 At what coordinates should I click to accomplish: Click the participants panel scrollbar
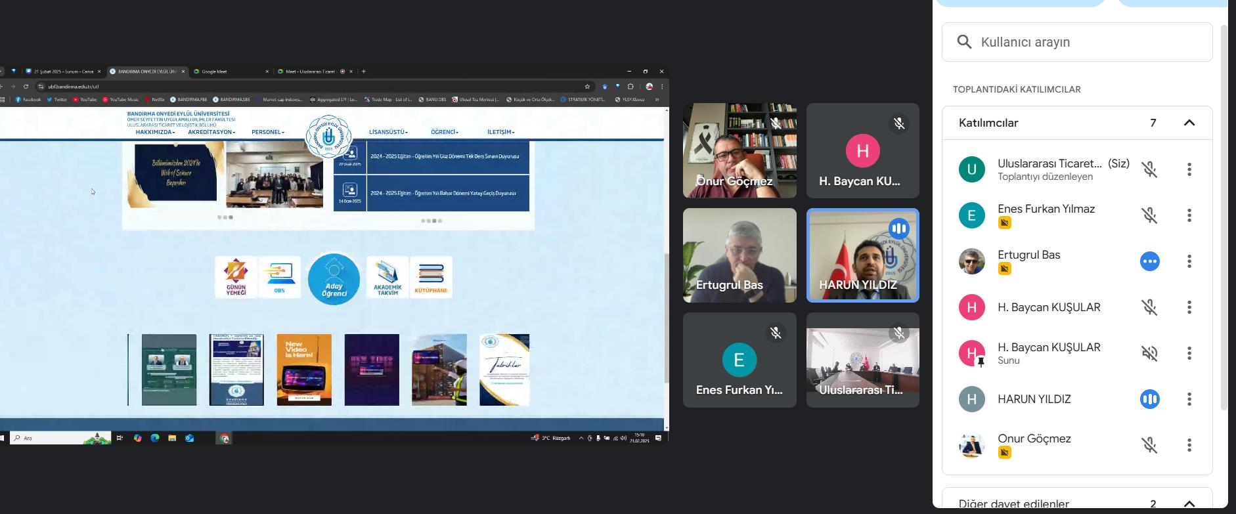tap(1224, 217)
